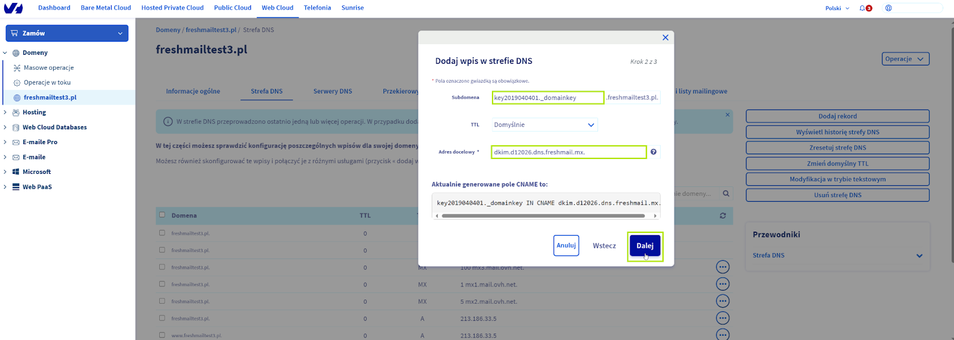The width and height of the screenshot is (954, 340).
Task: Click the info icon in the blue banner
Action: 168,121
